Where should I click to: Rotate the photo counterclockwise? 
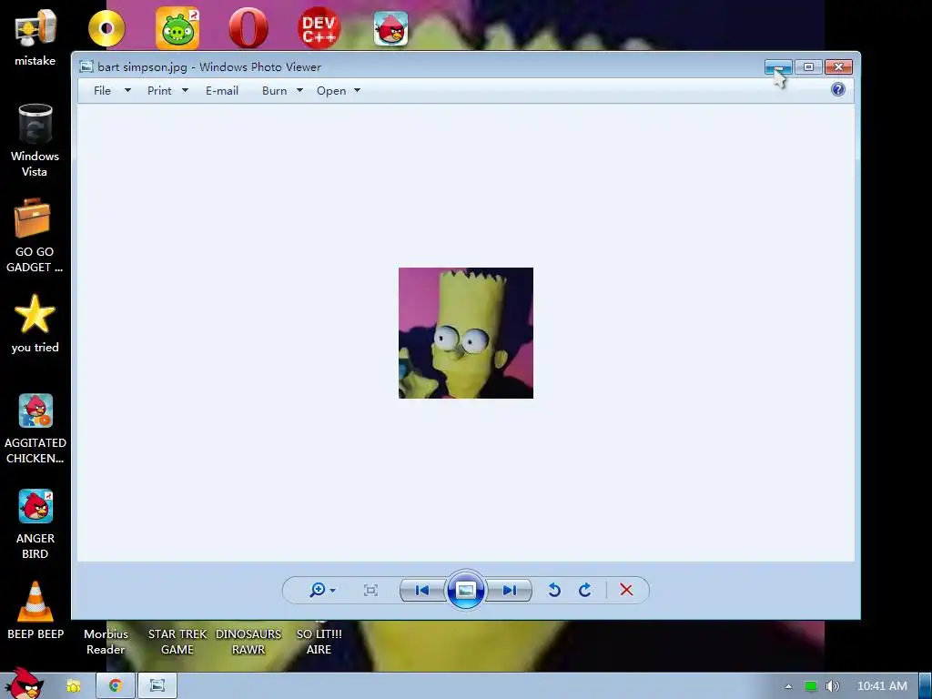(554, 590)
